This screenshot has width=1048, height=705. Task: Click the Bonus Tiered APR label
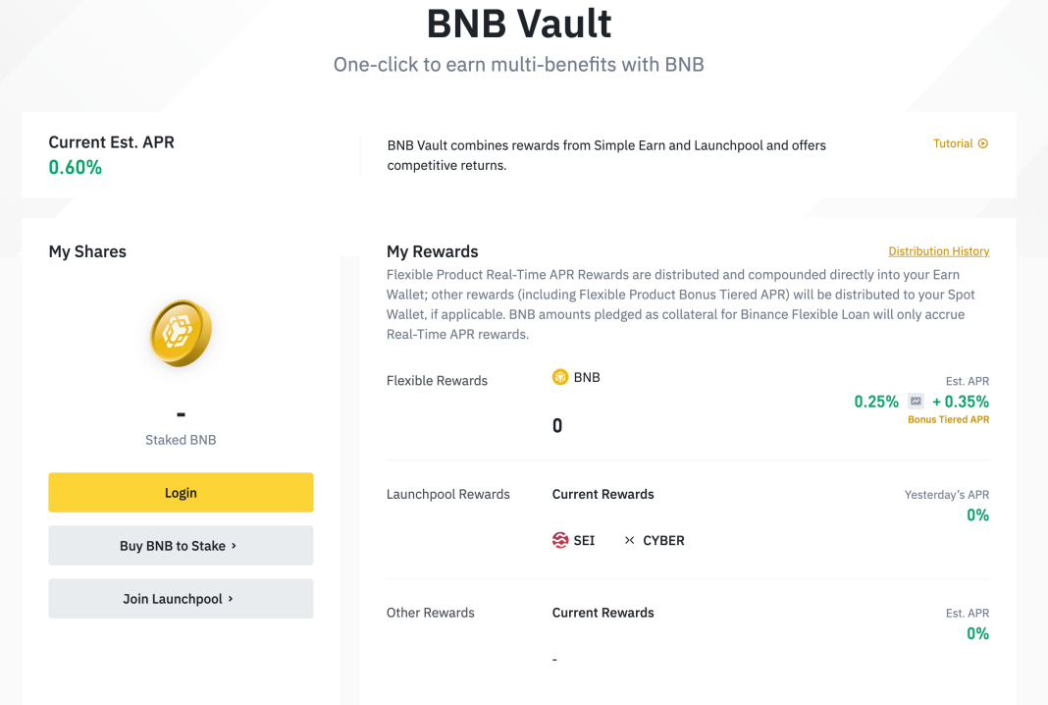coord(949,418)
